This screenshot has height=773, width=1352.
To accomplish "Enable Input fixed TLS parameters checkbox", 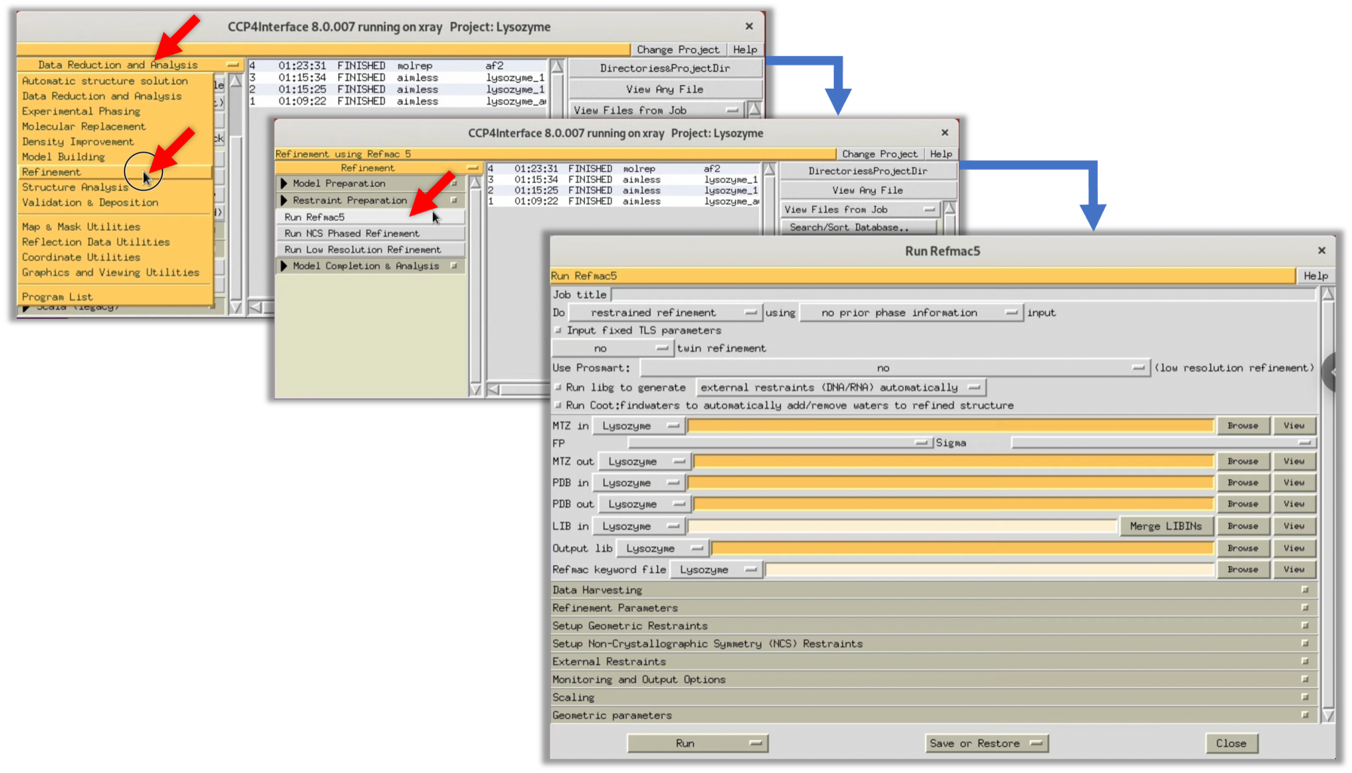I will pyautogui.click(x=558, y=331).
